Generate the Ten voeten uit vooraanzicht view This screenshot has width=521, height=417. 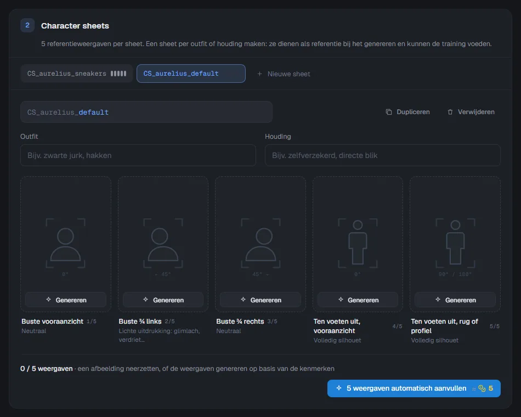pyautogui.click(x=358, y=300)
